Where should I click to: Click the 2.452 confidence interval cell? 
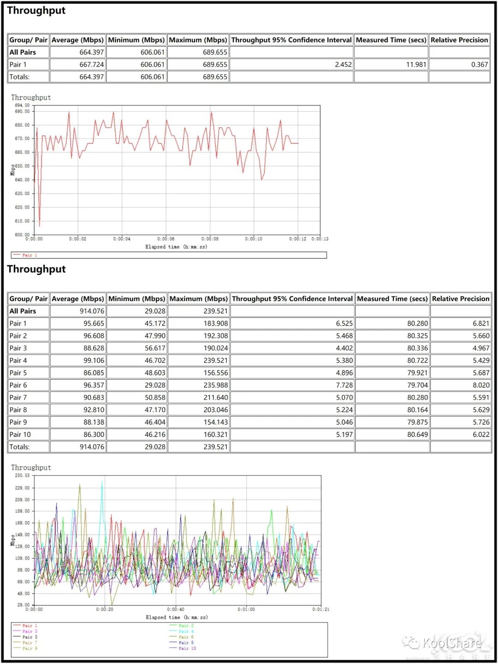click(291, 65)
